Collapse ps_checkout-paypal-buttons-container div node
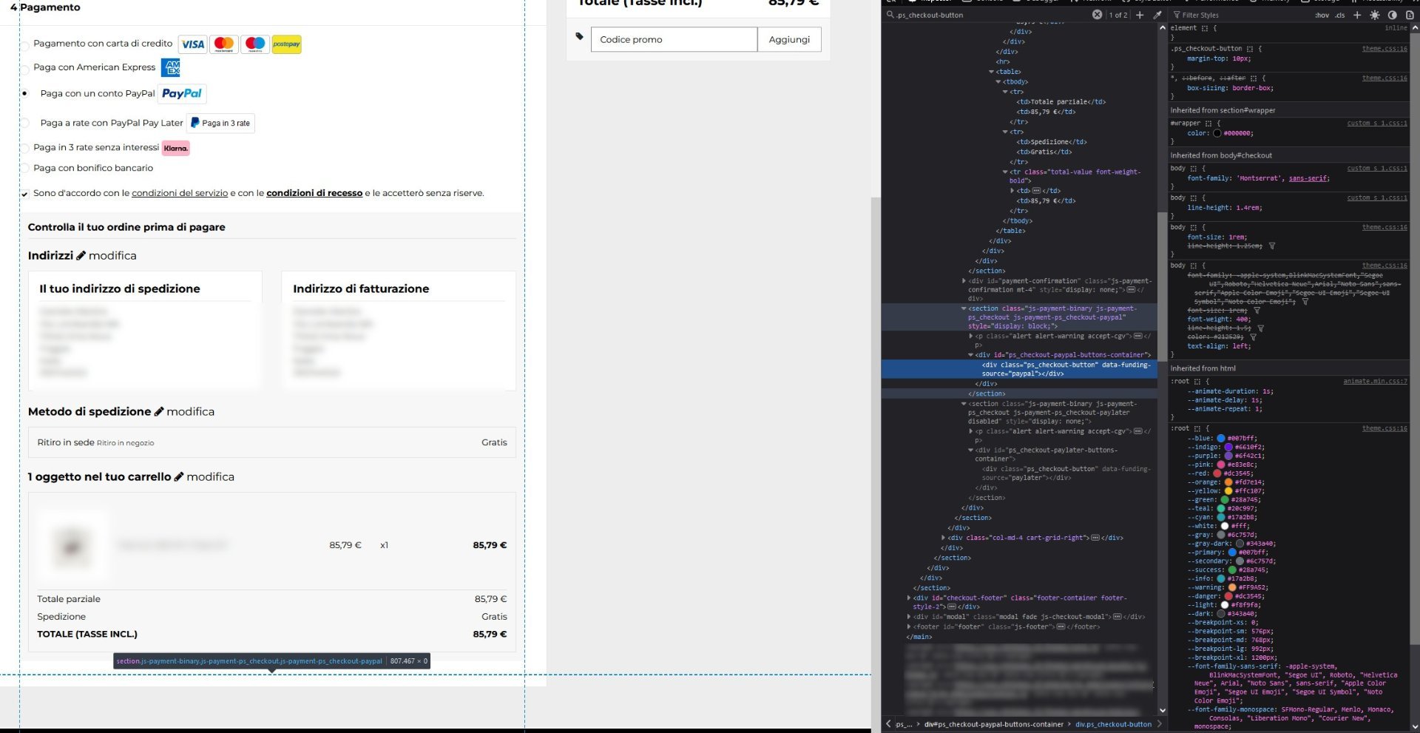1420x733 pixels. pos(971,355)
